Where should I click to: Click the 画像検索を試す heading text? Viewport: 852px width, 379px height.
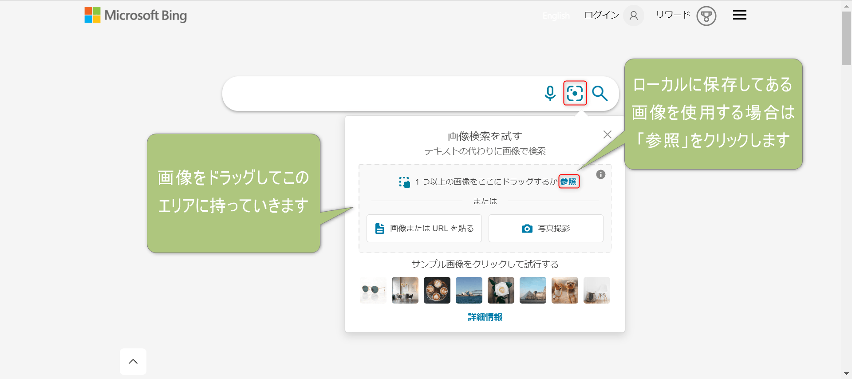[x=485, y=136]
